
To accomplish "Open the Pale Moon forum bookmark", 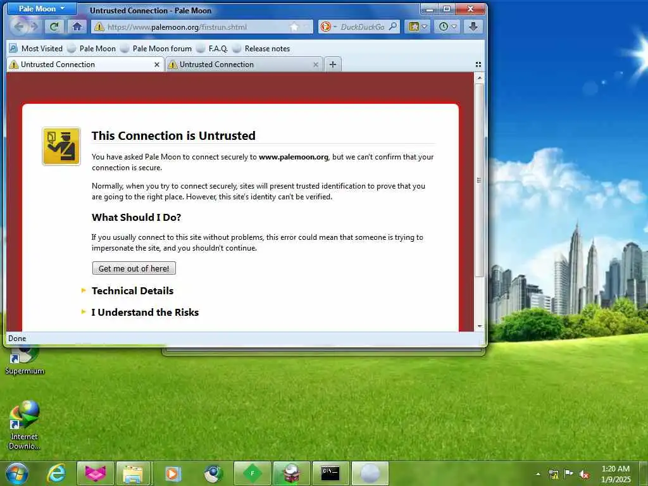I will (156, 48).
